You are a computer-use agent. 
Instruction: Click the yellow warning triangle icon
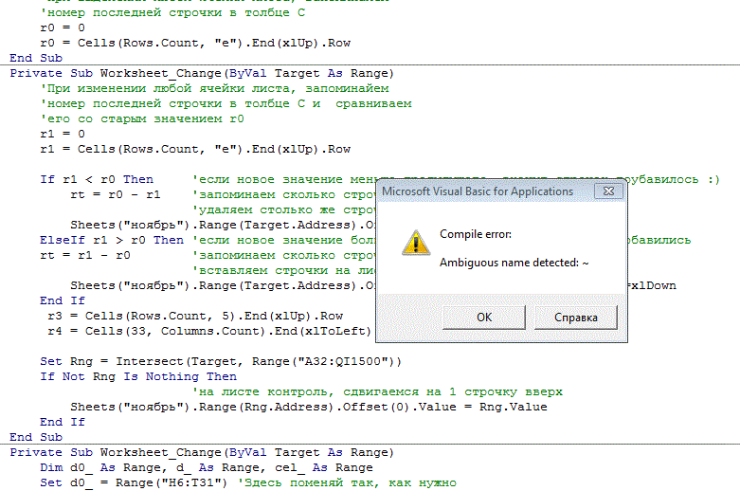pyautogui.click(x=413, y=243)
